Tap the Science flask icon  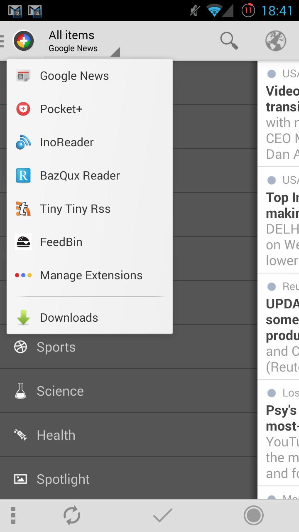tap(20, 391)
